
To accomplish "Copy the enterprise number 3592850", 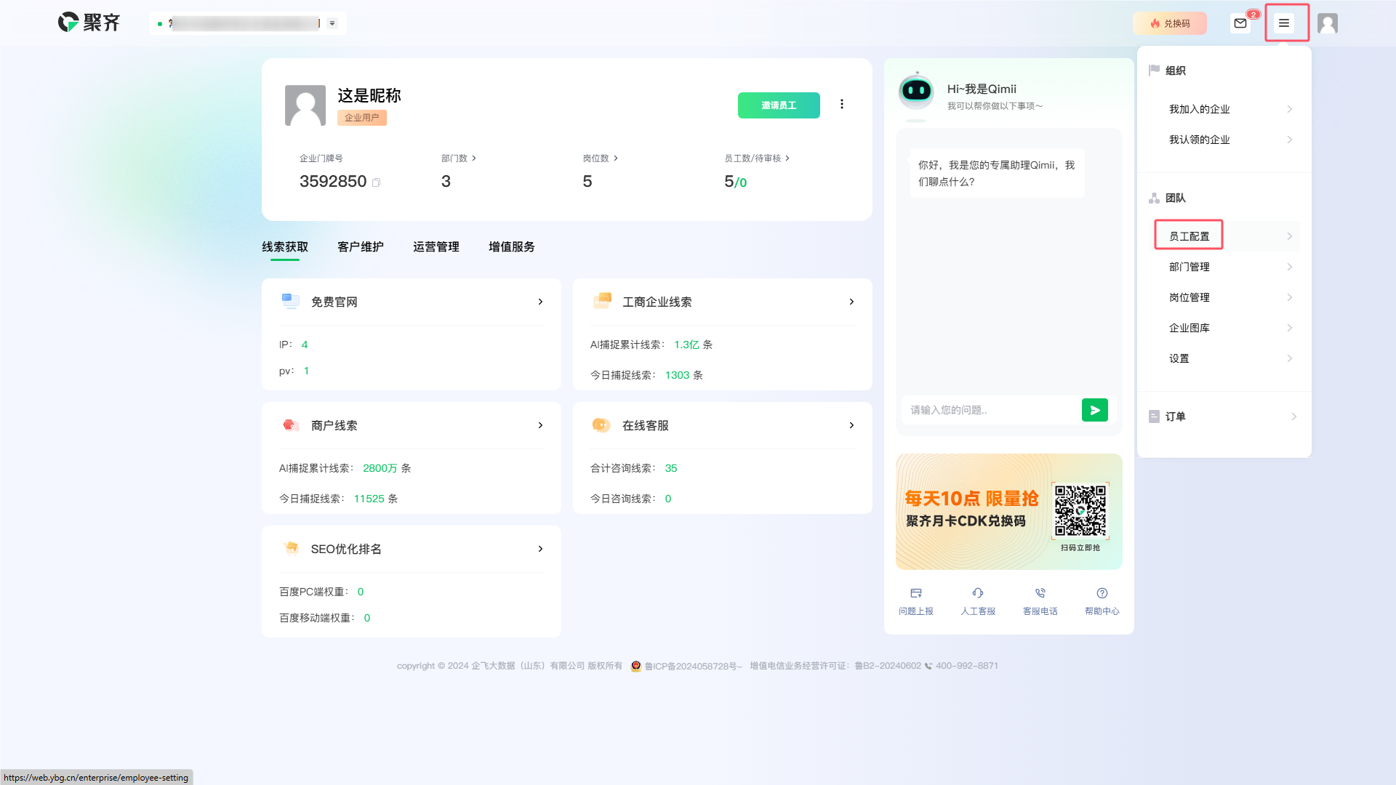I will click(376, 182).
